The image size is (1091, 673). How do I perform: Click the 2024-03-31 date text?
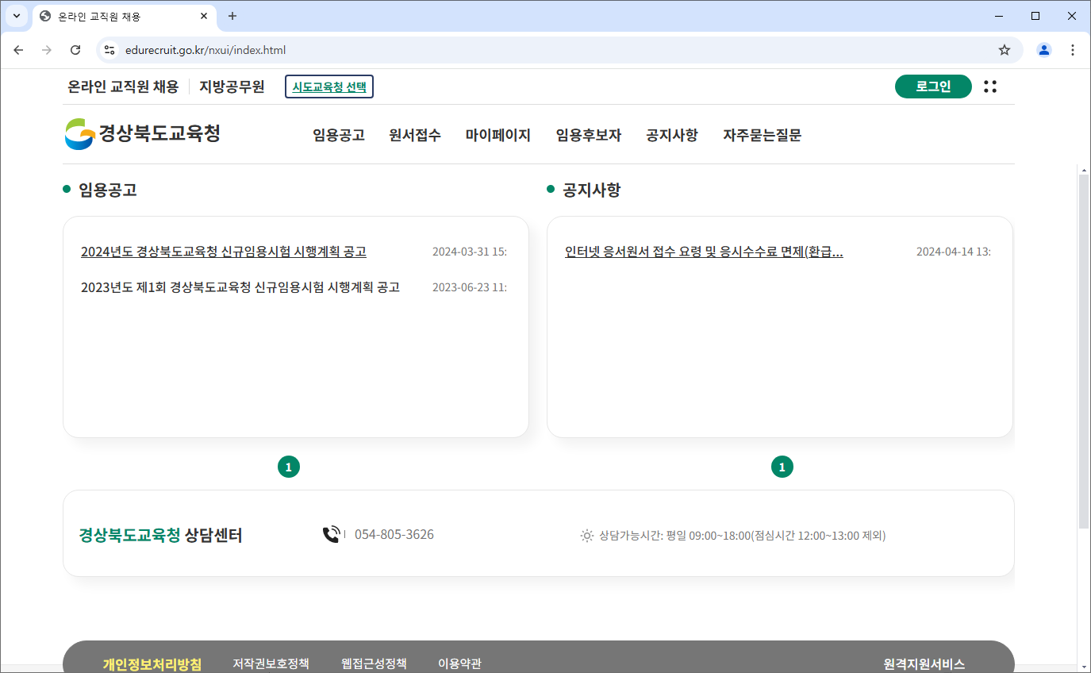pyautogui.click(x=470, y=252)
